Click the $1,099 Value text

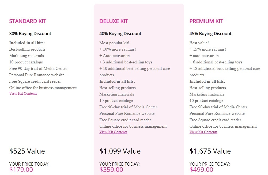pos(120,151)
